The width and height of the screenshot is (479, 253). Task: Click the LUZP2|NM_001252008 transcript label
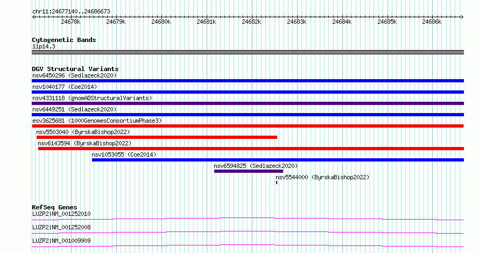click(x=61, y=227)
